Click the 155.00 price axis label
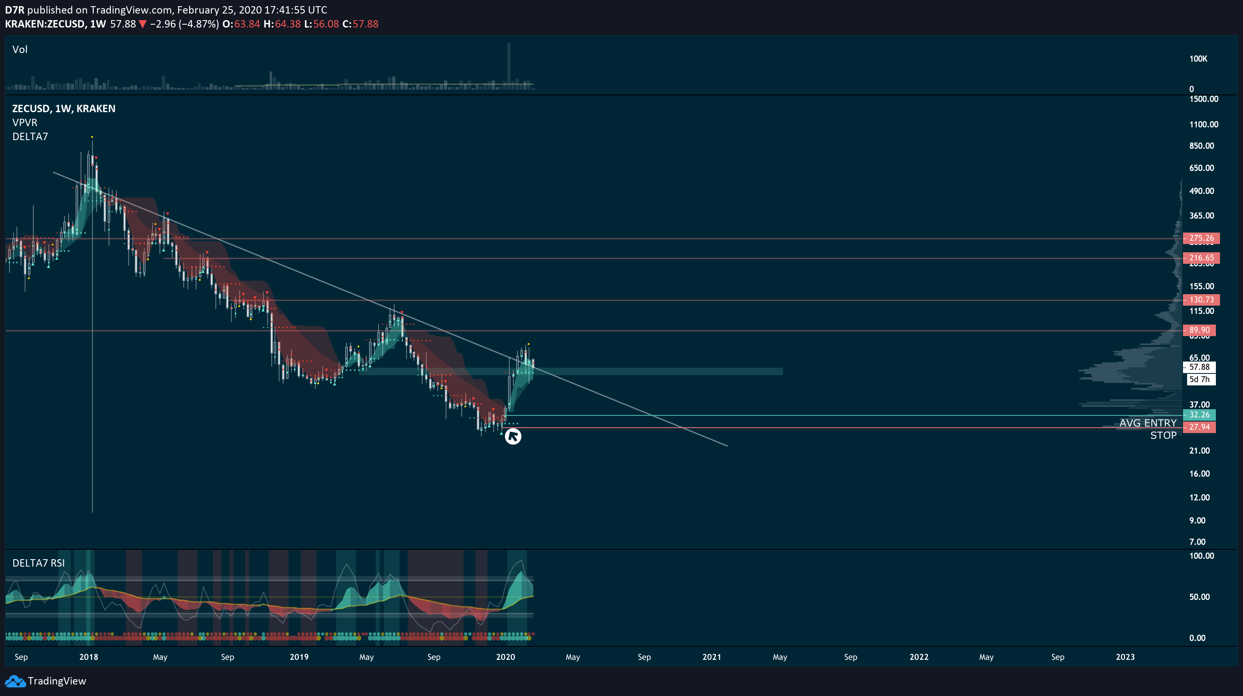This screenshot has height=696, width=1243. click(x=1202, y=286)
